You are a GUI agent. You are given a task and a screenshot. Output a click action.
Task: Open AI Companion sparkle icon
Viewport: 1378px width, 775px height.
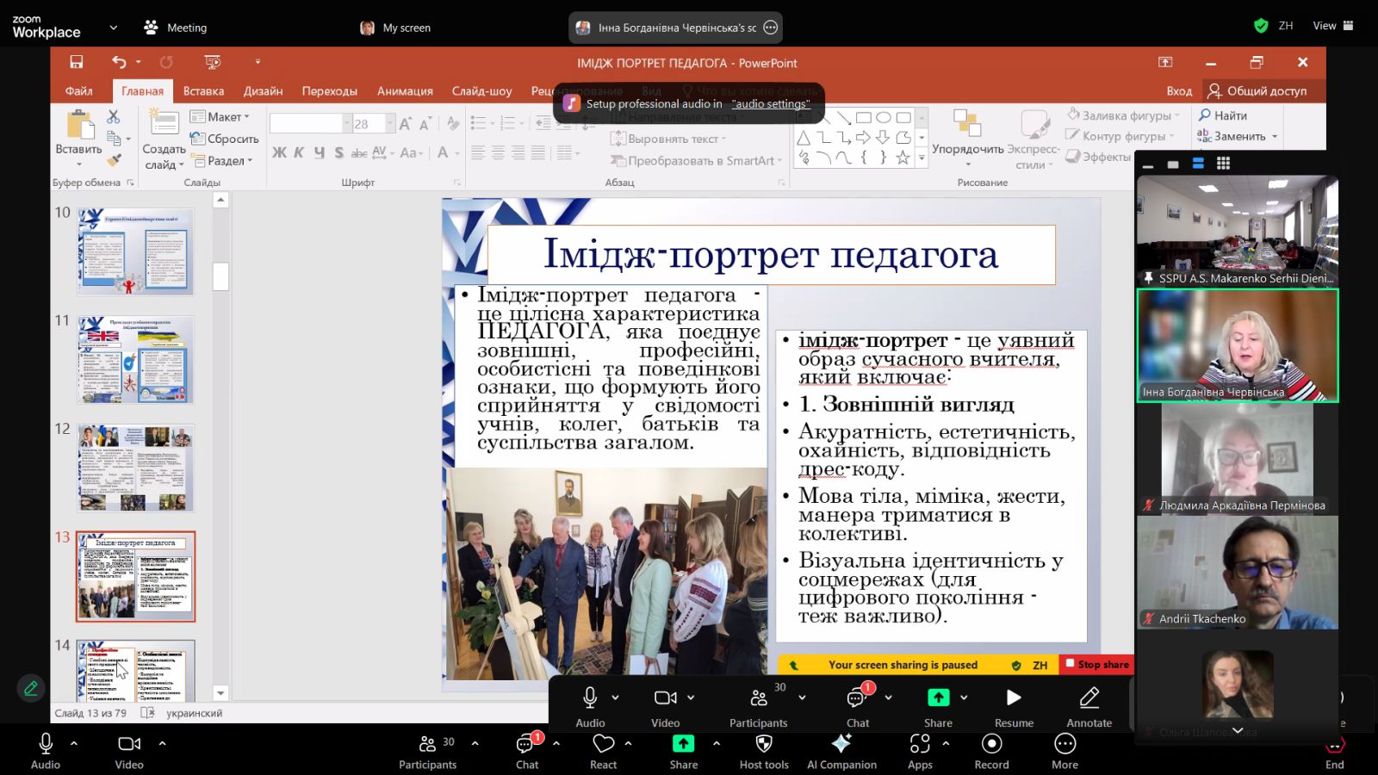841,743
